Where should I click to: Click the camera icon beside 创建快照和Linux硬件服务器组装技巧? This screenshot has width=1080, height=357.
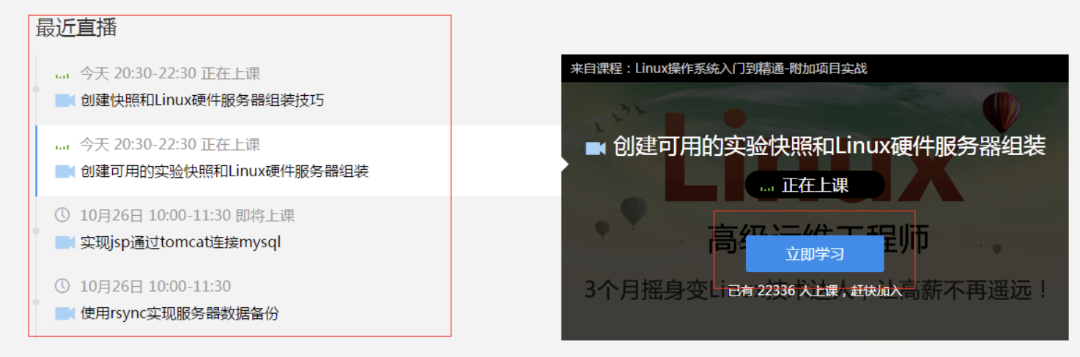pos(65,100)
